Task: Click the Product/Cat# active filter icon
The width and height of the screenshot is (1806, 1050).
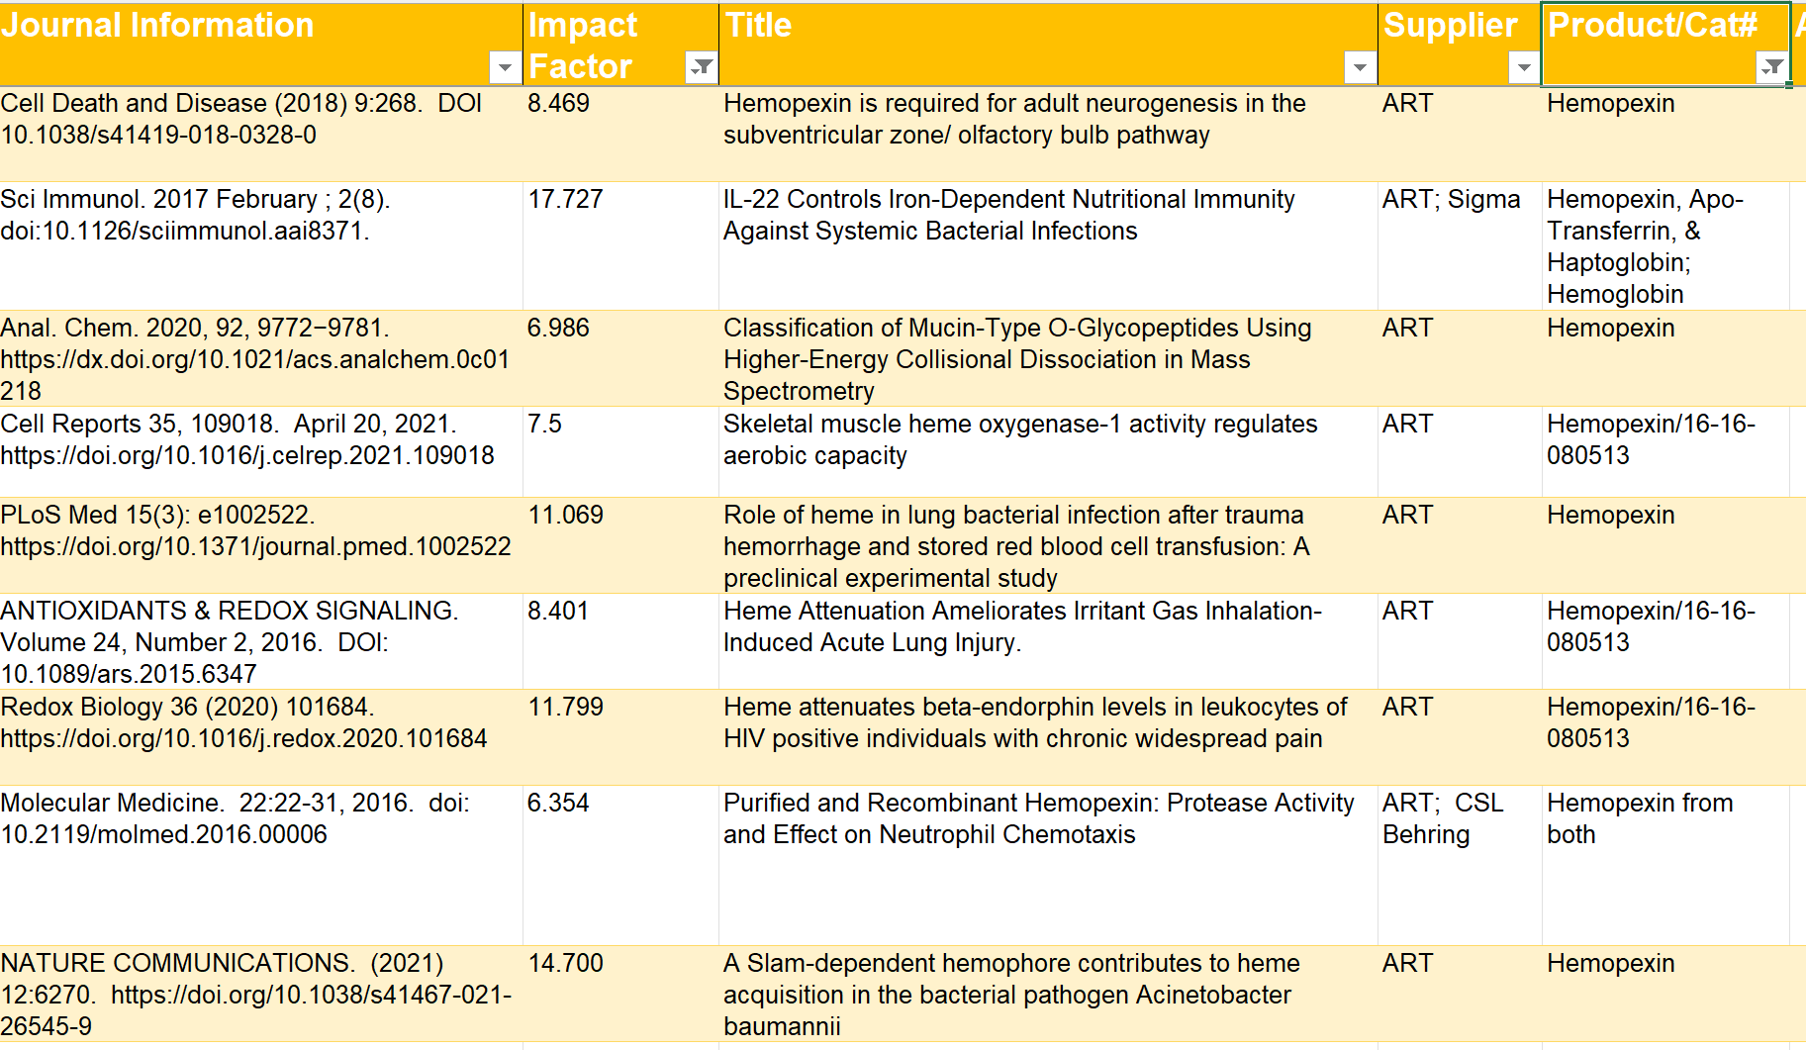Action: 1771,67
